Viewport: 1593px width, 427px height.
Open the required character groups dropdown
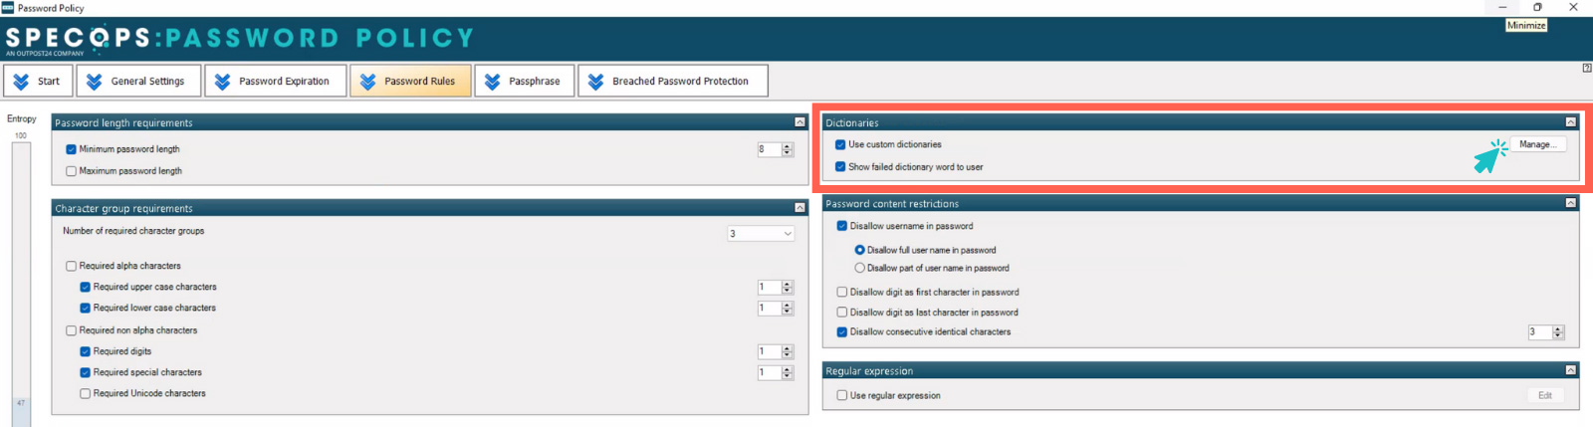[788, 234]
